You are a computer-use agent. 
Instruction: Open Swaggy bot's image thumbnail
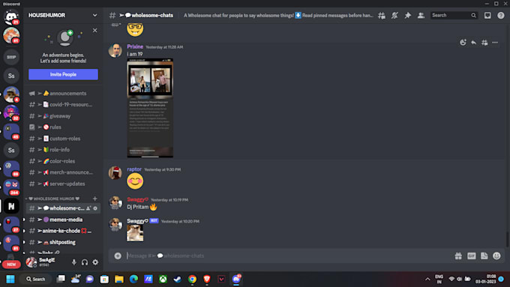135,233
